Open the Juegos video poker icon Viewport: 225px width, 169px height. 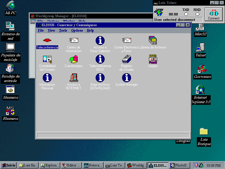153,59
